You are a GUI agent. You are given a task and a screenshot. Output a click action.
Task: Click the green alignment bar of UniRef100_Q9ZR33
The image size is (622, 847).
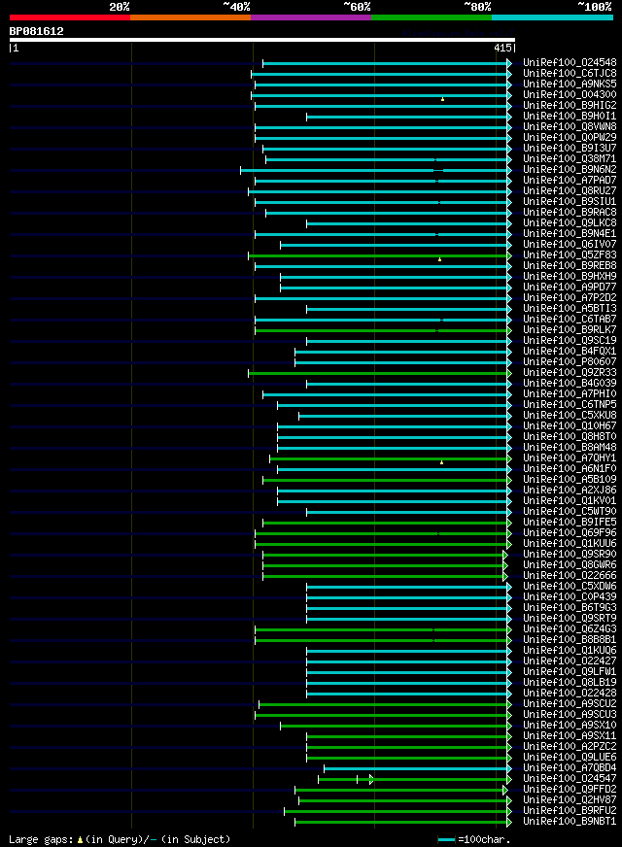pos(378,373)
